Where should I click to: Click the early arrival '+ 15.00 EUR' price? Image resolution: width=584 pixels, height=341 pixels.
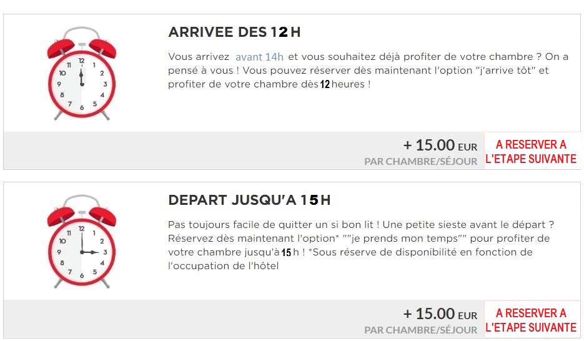click(x=440, y=145)
